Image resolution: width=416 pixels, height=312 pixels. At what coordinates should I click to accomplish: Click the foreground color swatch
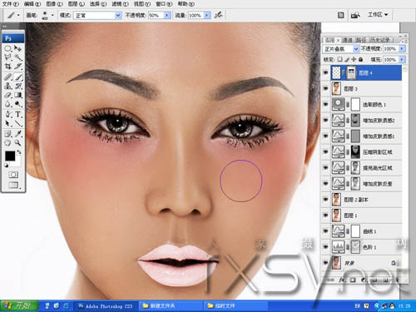(x=10, y=156)
